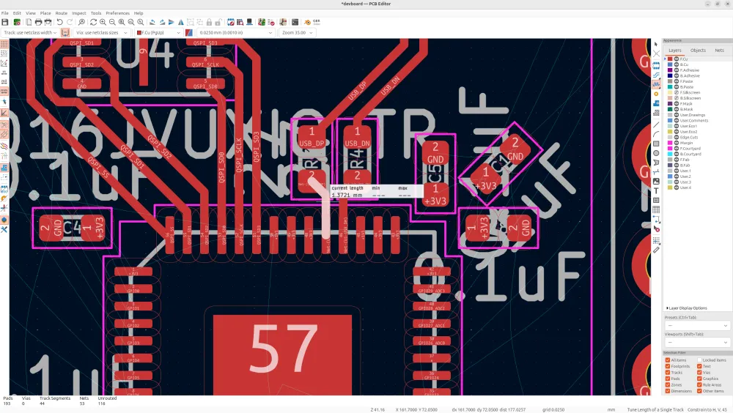This screenshot has height=413, width=733.
Task: Hide the B.Cu layer visibility
Action: 676,64
